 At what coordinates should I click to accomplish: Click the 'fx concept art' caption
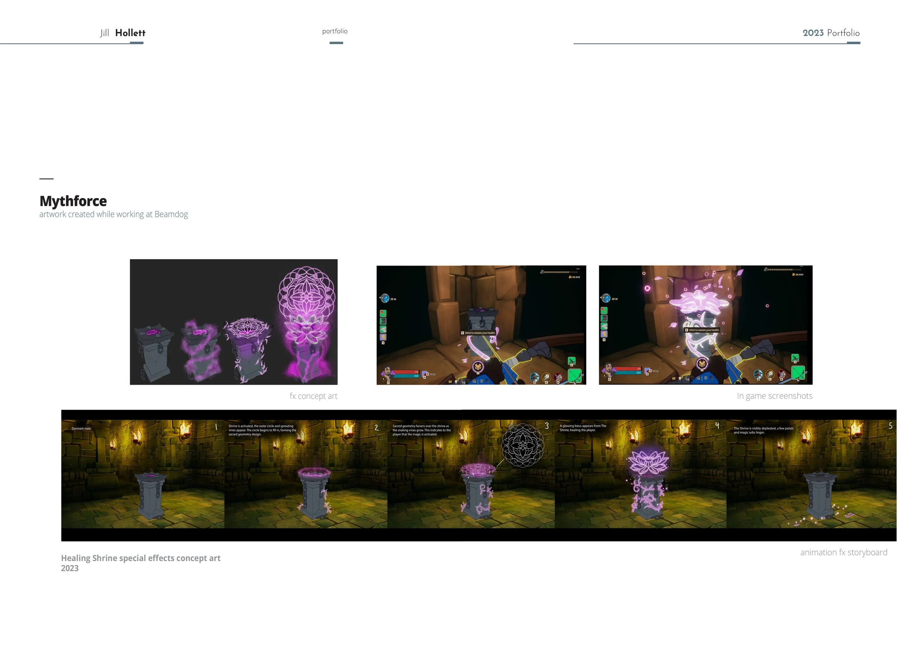[x=313, y=396]
